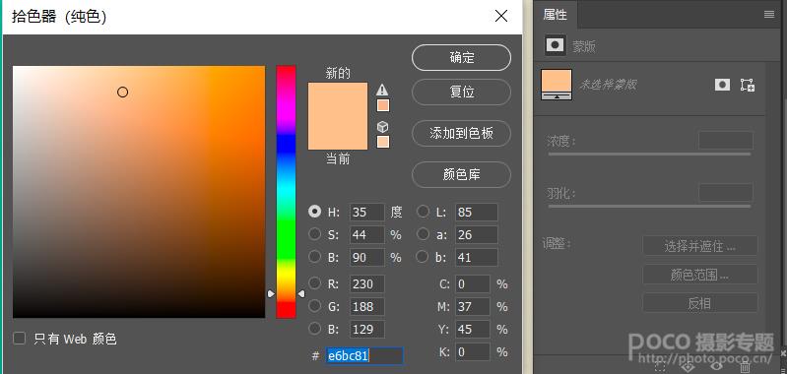The width and height of the screenshot is (787, 374).
Task: Click the hex color input field
Action: 364,356
